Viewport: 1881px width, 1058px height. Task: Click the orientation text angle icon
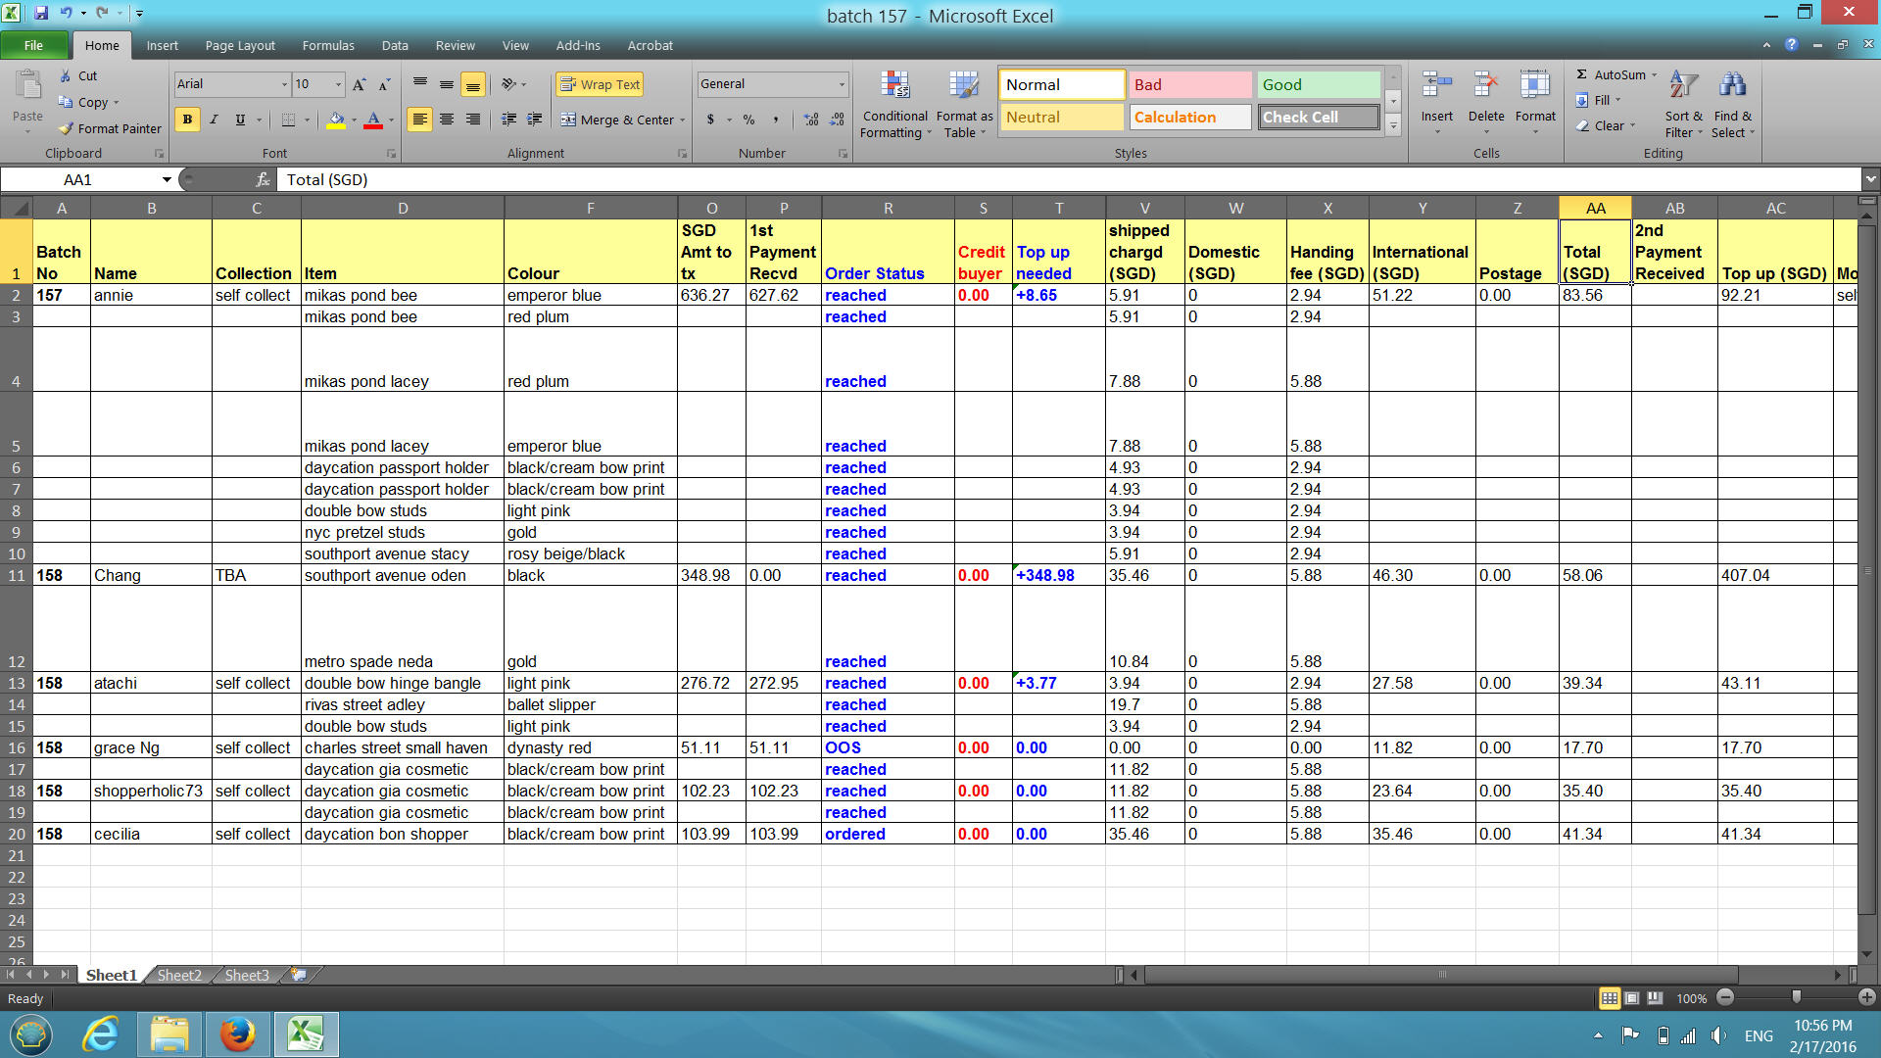click(509, 84)
